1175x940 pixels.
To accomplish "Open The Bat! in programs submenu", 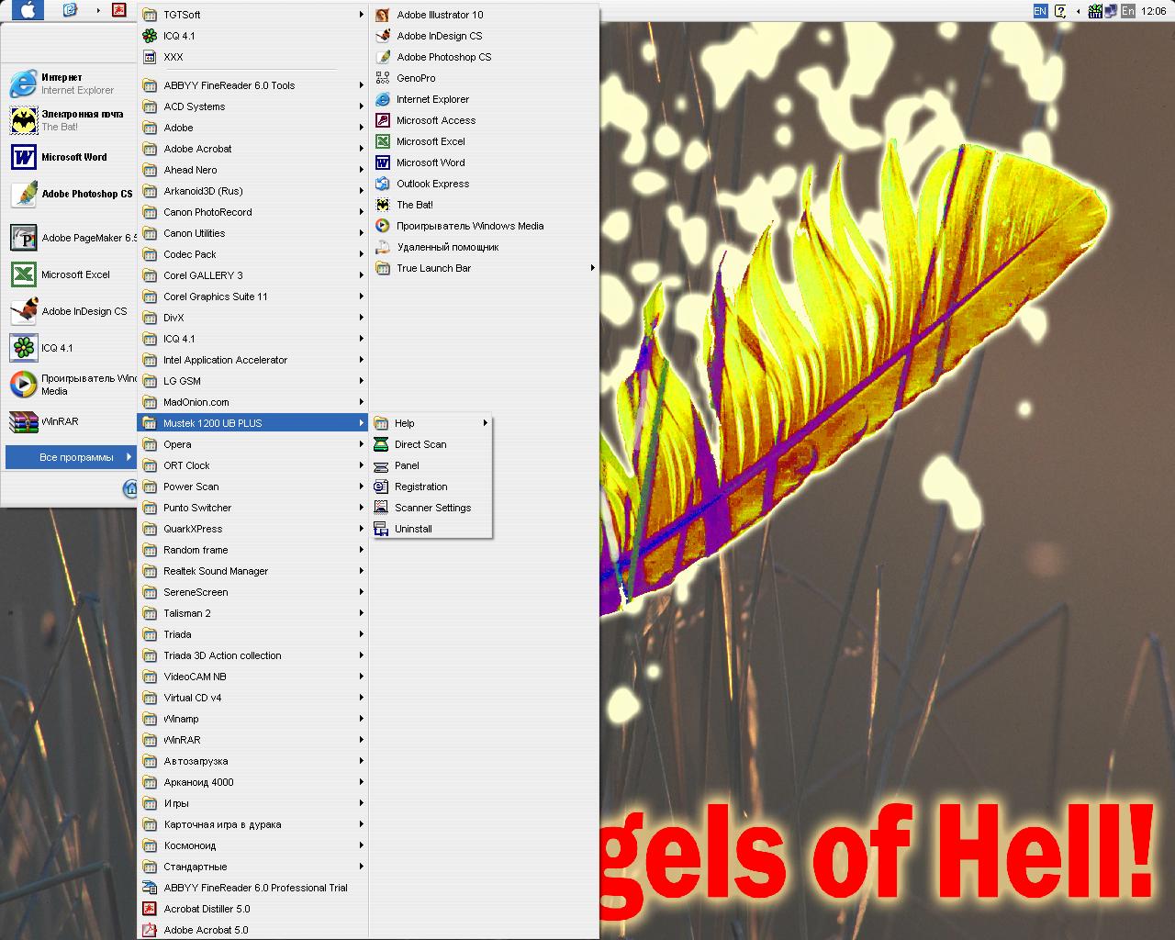I will point(414,205).
